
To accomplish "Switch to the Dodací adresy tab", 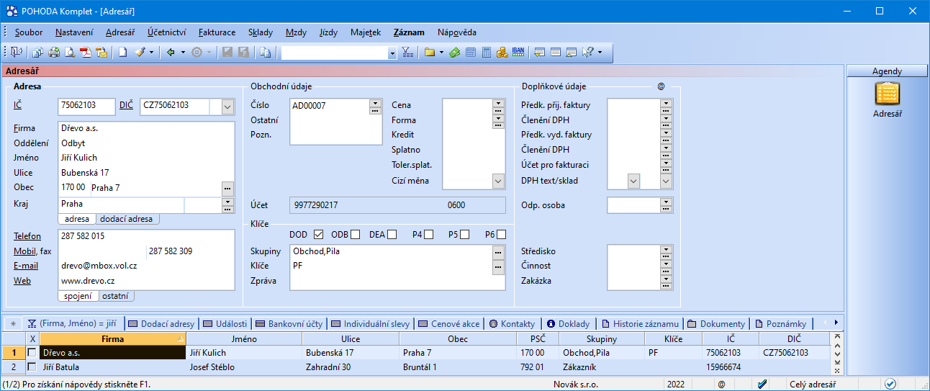I will [x=161, y=324].
